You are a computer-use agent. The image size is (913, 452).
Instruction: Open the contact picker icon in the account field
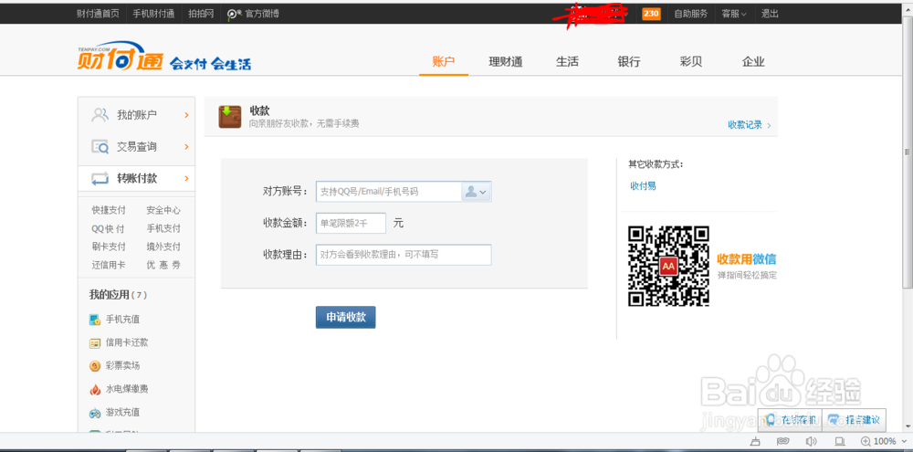pos(477,192)
